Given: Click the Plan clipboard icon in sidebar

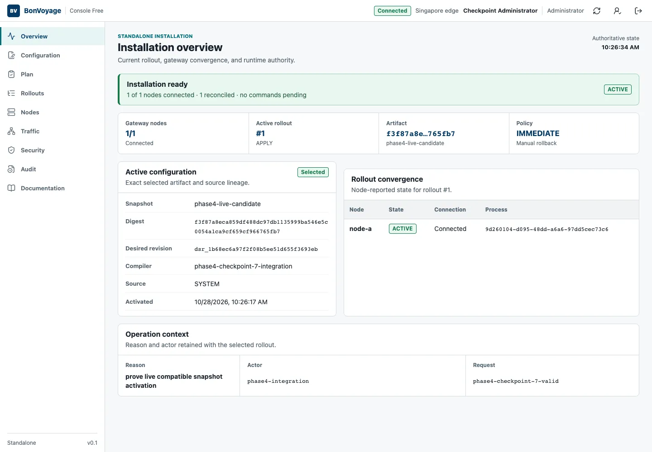Looking at the screenshot, I should click(x=11, y=74).
